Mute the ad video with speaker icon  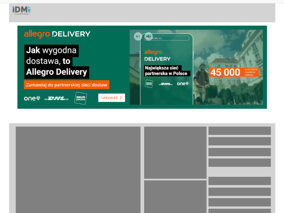pyautogui.click(x=148, y=36)
